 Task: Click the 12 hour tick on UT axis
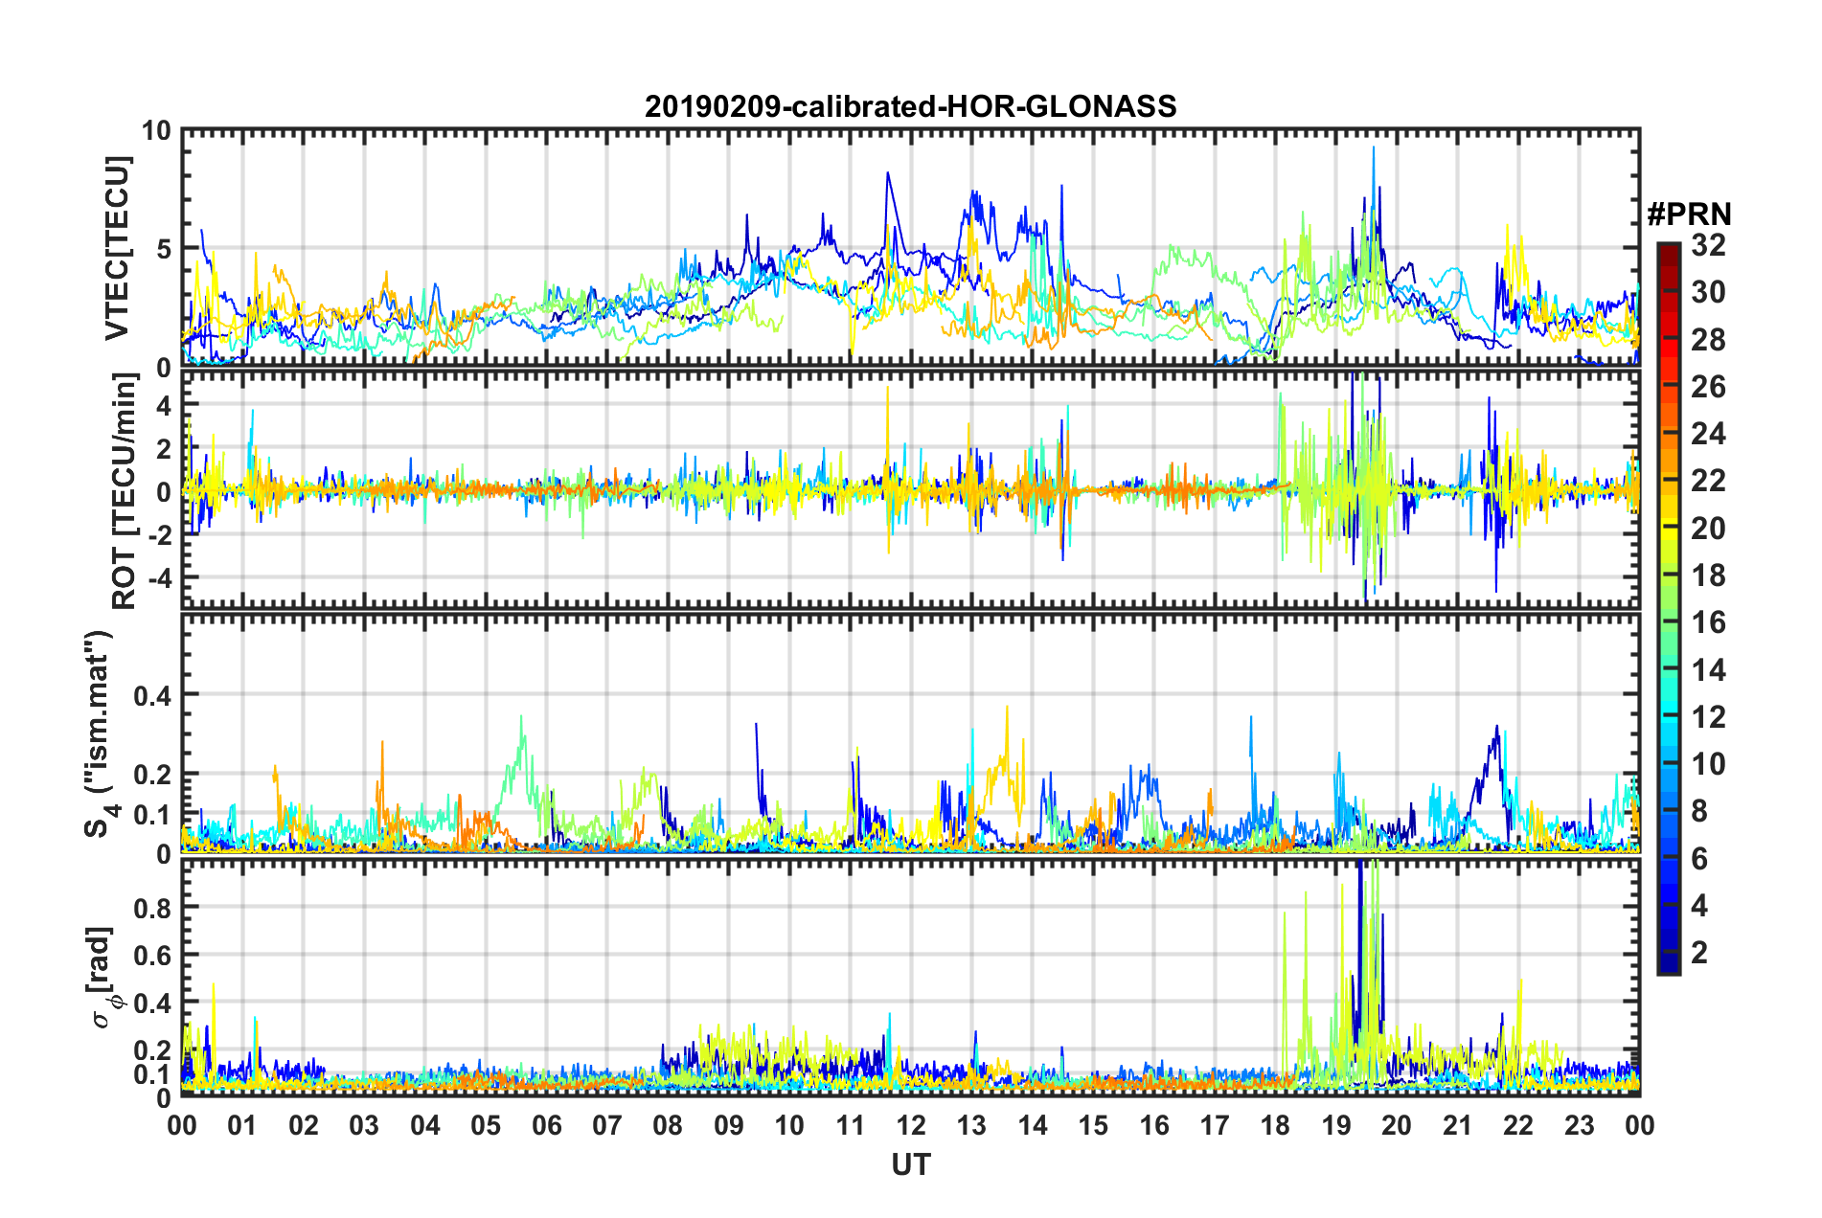click(911, 1125)
